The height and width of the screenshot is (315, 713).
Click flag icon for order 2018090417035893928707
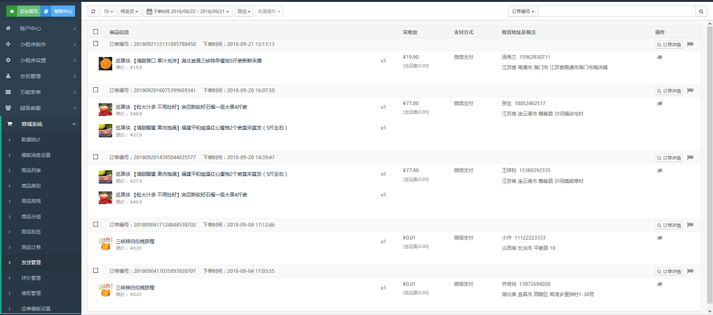click(x=690, y=271)
